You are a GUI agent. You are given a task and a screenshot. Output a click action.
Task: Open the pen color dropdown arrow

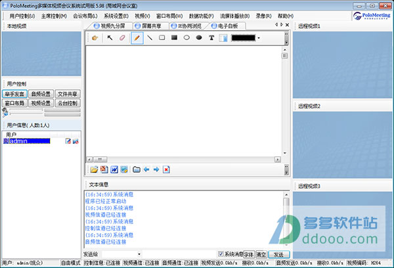click(259, 38)
